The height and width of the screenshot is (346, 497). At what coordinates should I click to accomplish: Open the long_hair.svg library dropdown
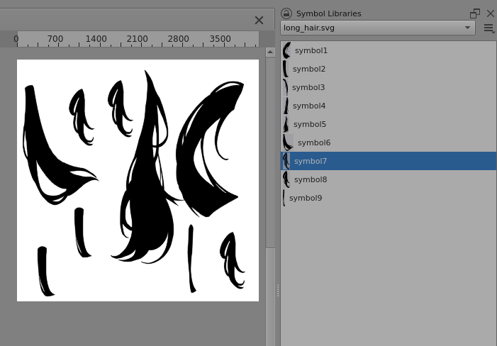coord(378,28)
